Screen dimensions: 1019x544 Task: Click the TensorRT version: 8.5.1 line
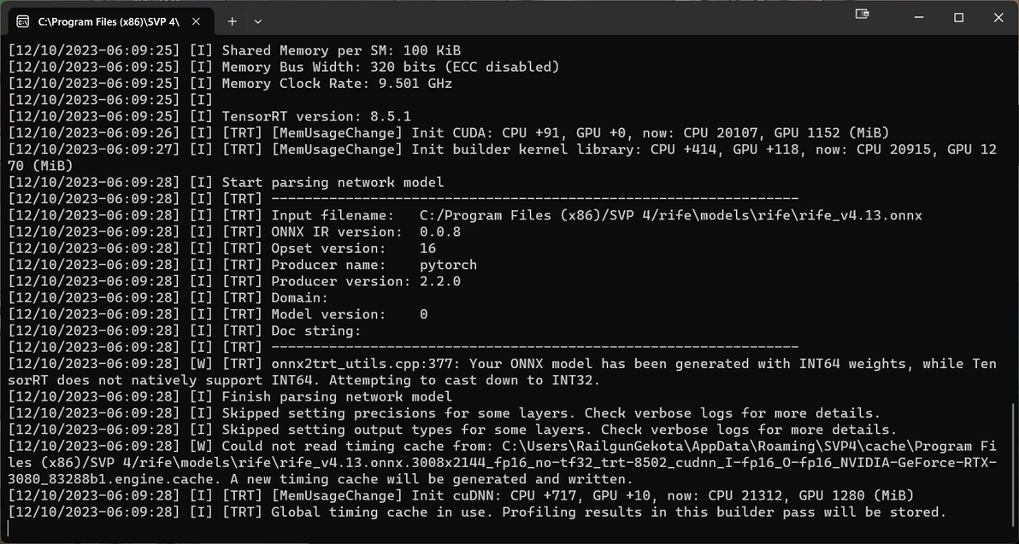pos(316,116)
